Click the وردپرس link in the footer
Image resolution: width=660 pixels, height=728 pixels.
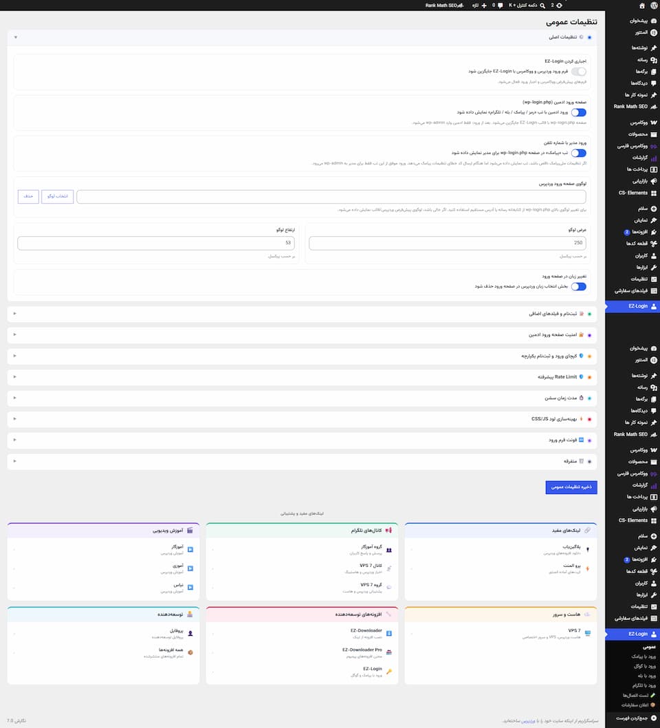[x=528, y=721]
